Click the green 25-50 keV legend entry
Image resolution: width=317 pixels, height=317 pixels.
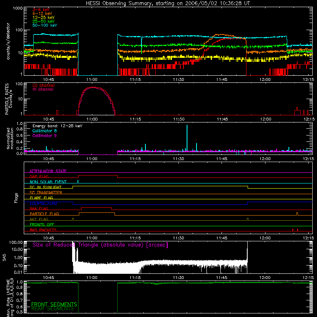pyautogui.click(x=44, y=21)
